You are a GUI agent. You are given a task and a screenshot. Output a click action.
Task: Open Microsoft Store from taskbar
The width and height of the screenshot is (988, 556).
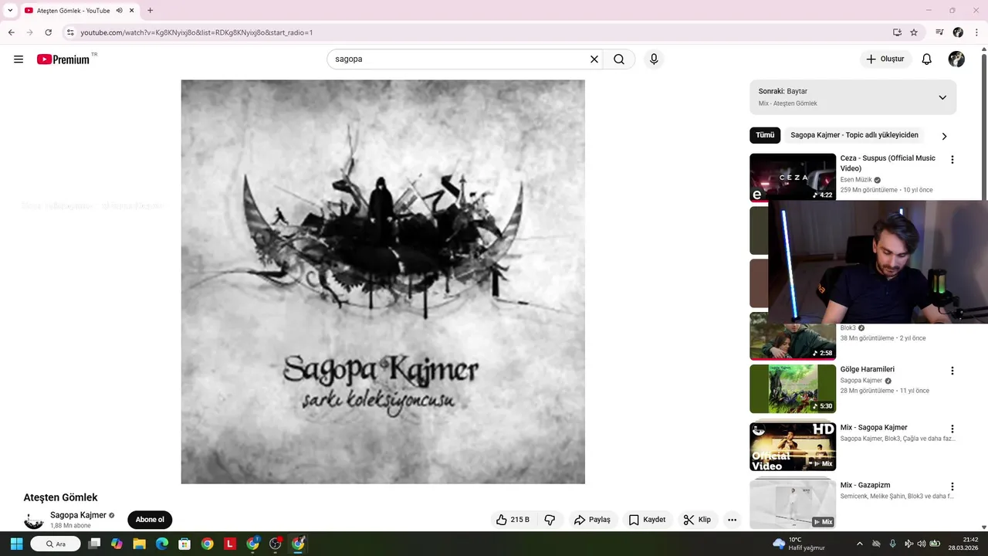click(184, 544)
